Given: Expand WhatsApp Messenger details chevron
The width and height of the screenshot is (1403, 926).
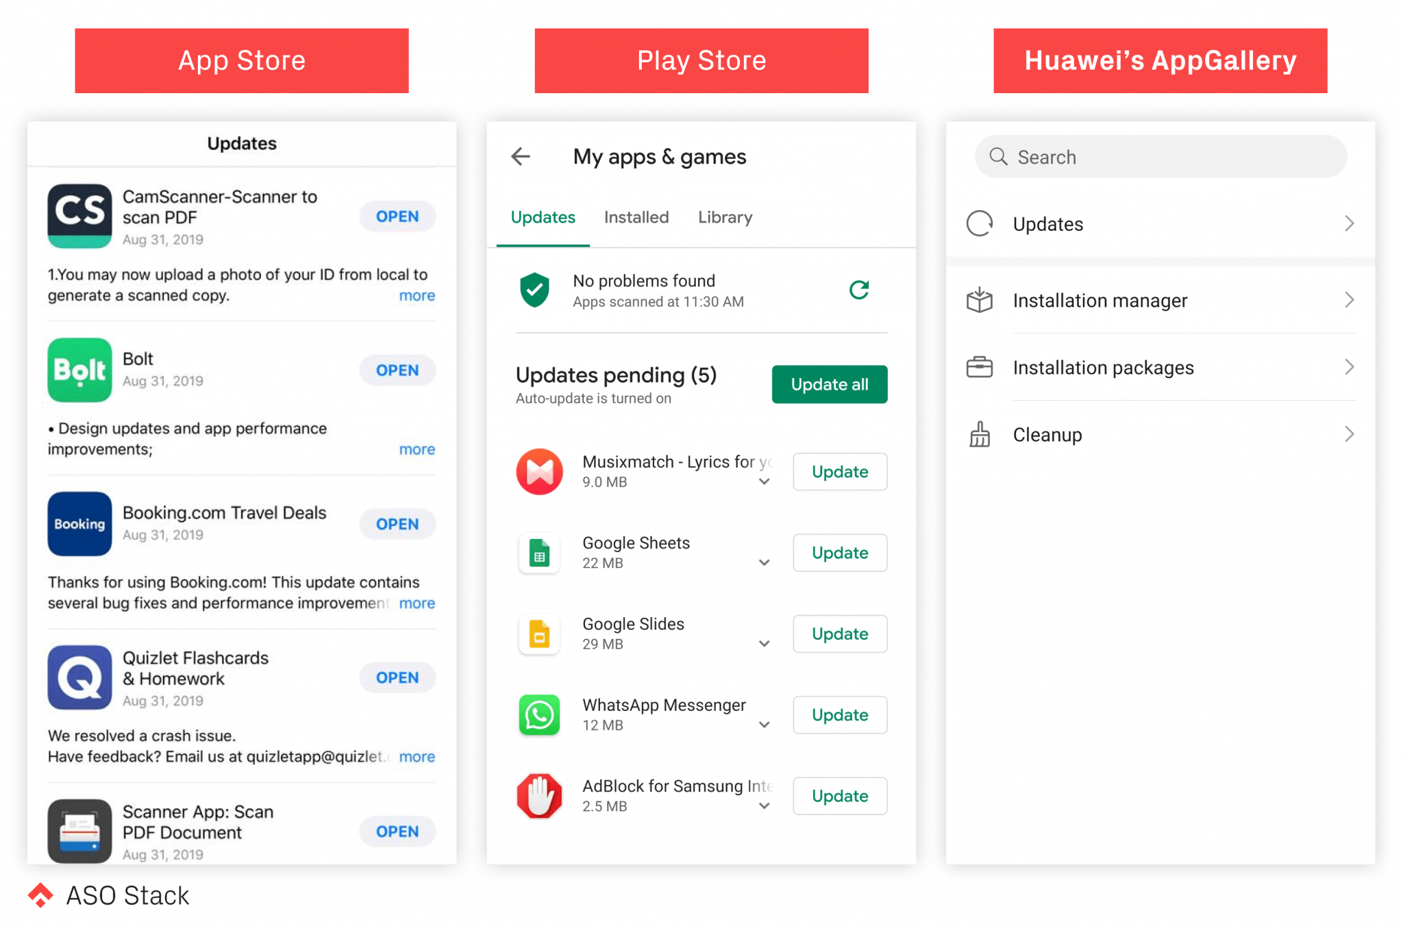Looking at the screenshot, I should coord(765,725).
